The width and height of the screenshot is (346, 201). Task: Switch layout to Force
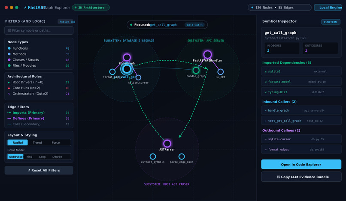pyautogui.click(x=56, y=142)
